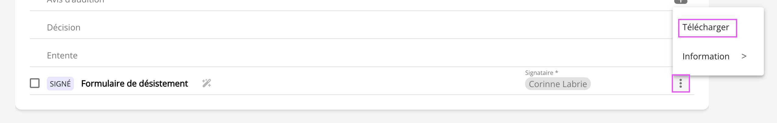Select Information in the popup menu
This screenshot has width=777, height=123.
(706, 56)
